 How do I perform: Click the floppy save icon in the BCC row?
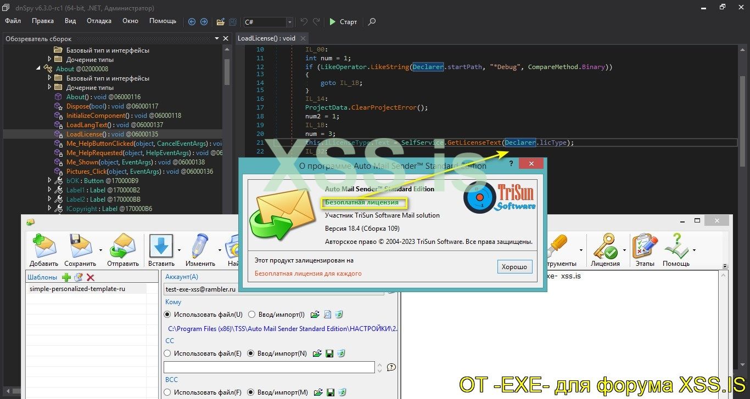click(329, 392)
